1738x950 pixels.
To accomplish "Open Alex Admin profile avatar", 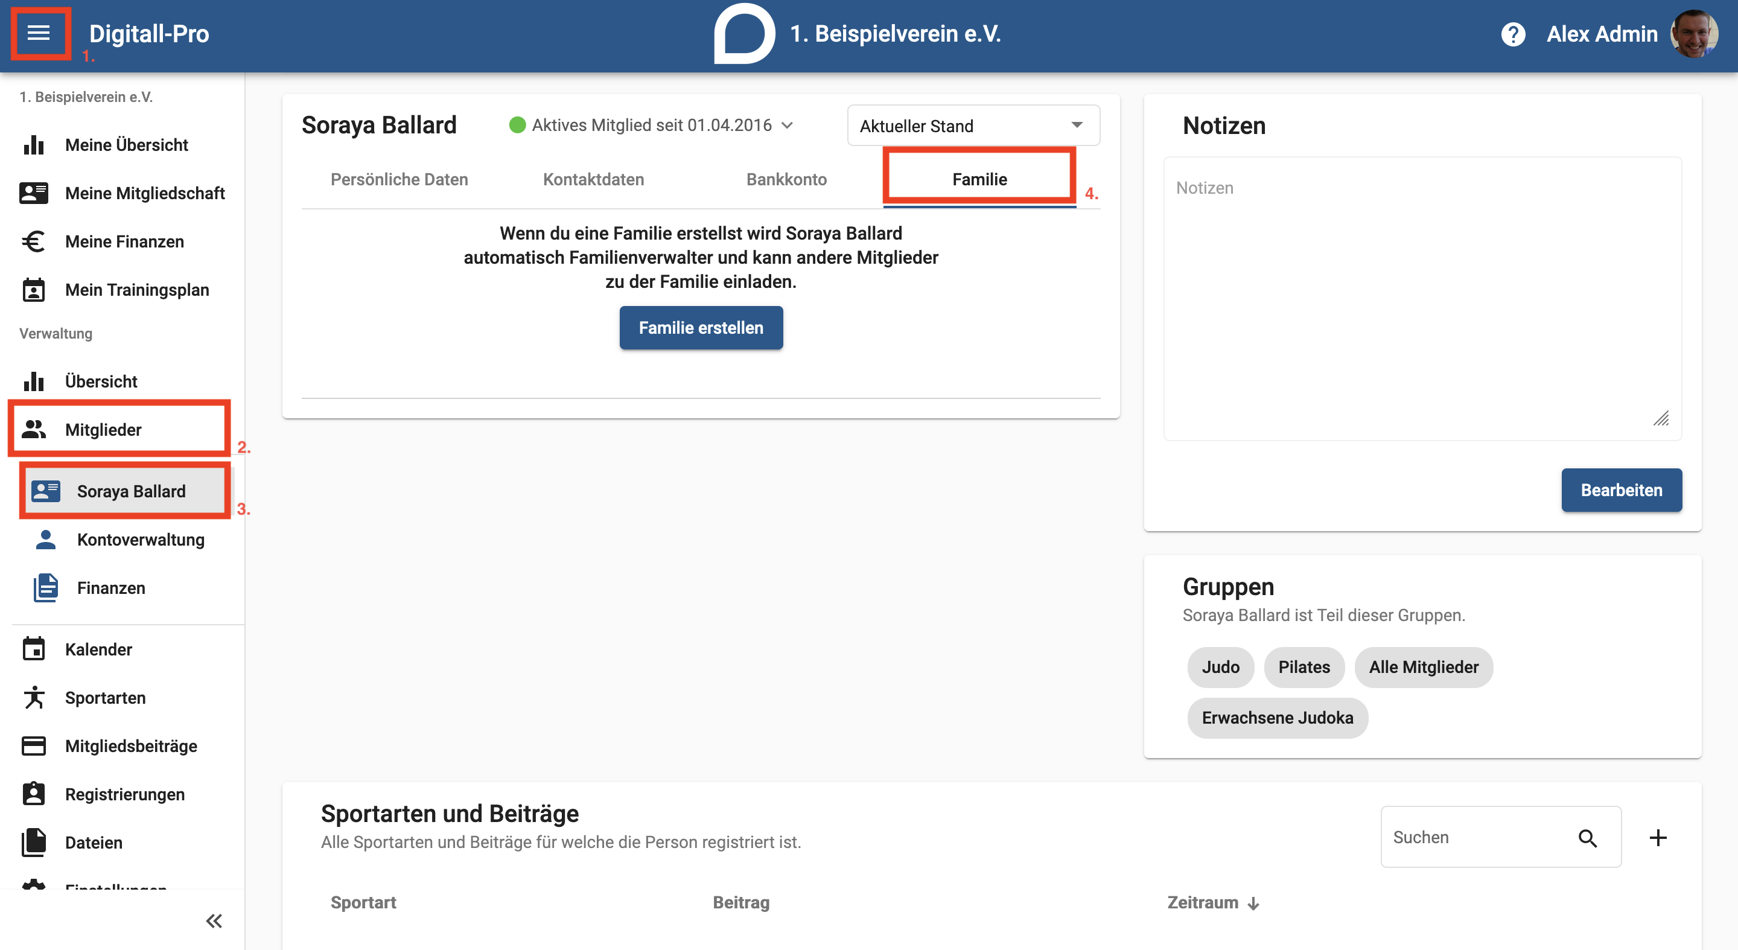I will pos(1693,34).
